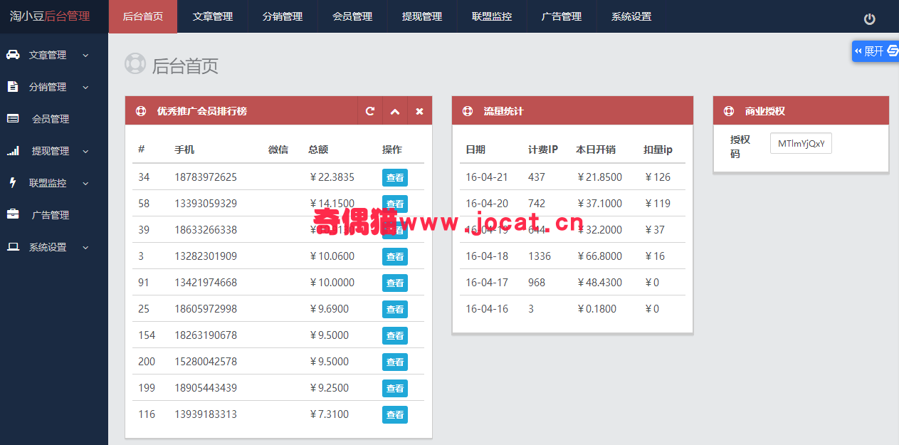This screenshot has height=445, width=899.
Task: Click the lifebuoy icon in 流量统计 header
Action: tap(468, 111)
